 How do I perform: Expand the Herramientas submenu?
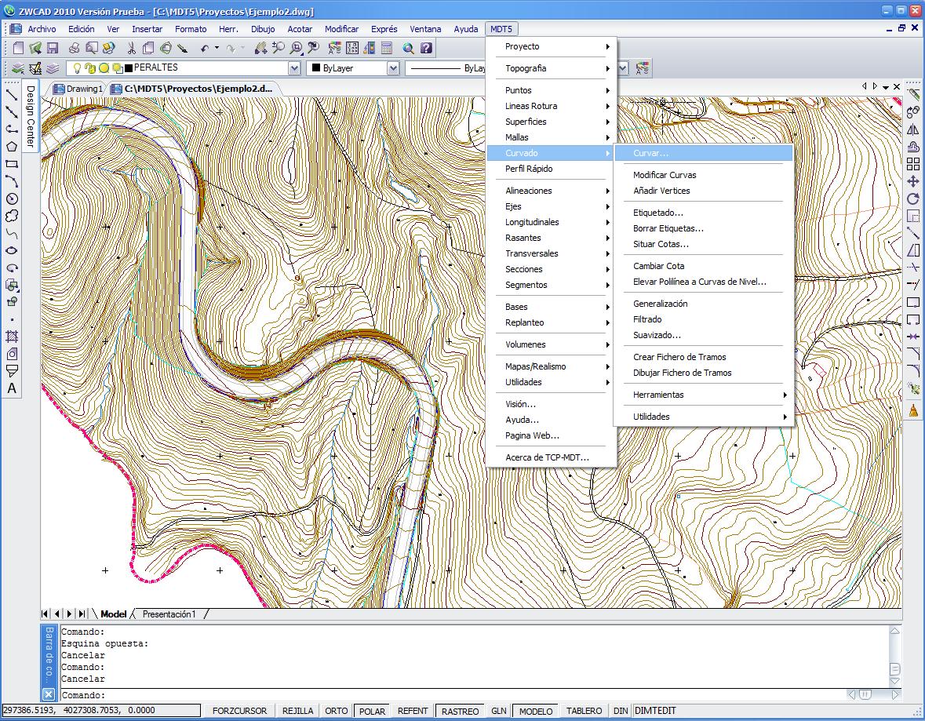pos(705,395)
